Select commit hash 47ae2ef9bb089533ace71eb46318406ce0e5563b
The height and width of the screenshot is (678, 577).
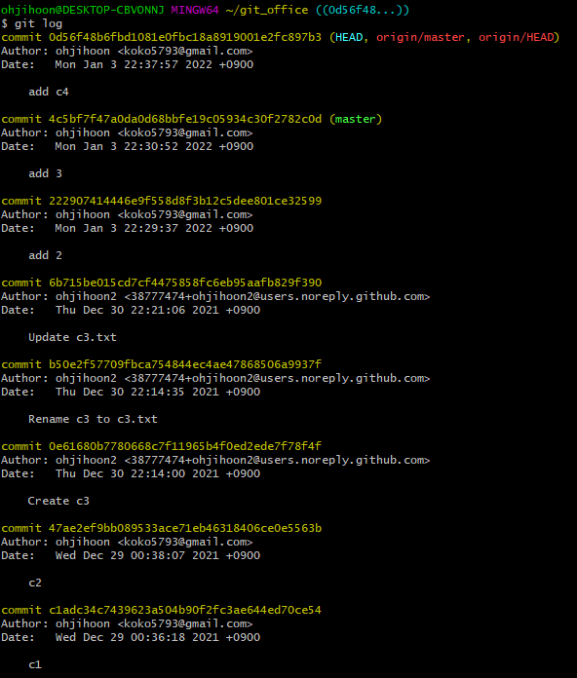pos(185,528)
